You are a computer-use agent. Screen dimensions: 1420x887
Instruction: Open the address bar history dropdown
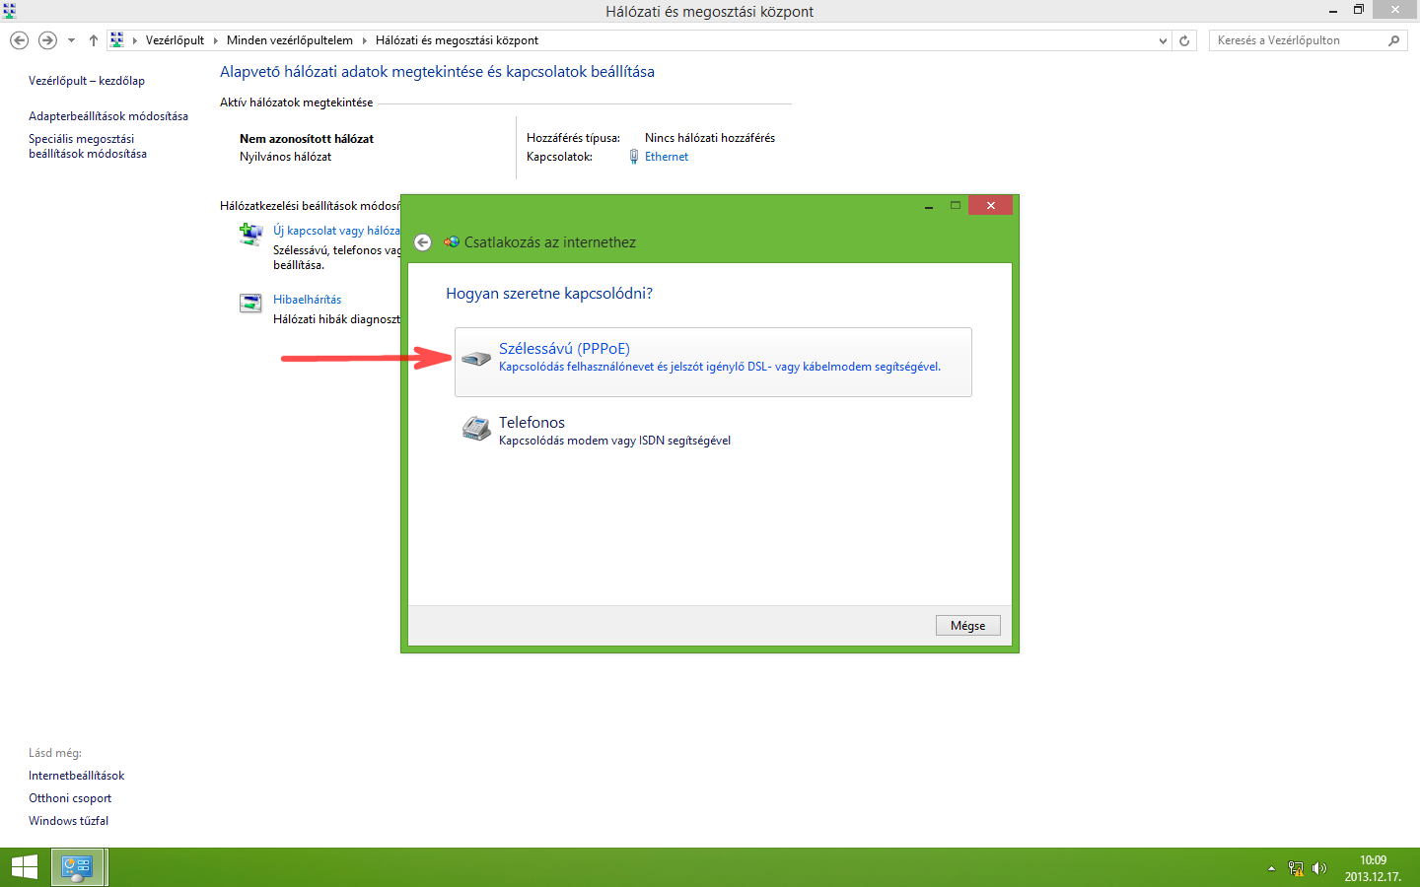[x=1162, y=40]
